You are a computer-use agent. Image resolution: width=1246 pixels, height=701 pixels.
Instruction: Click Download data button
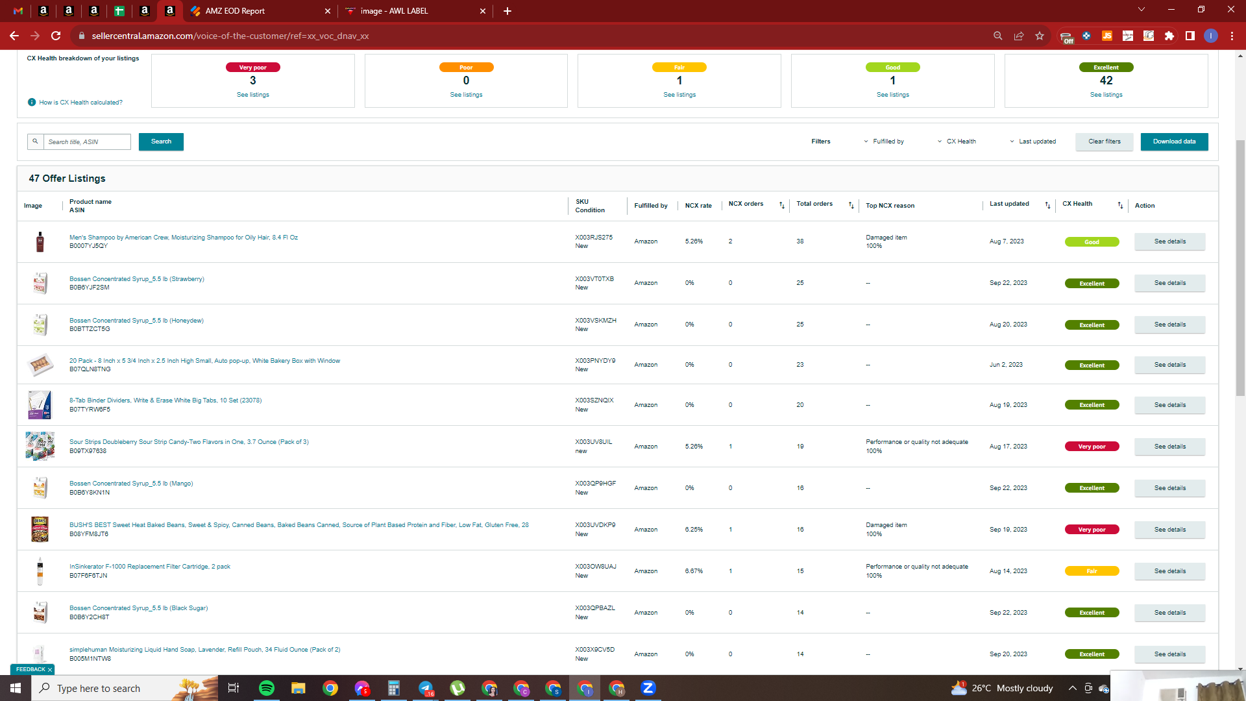click(x=1175, y=141)
